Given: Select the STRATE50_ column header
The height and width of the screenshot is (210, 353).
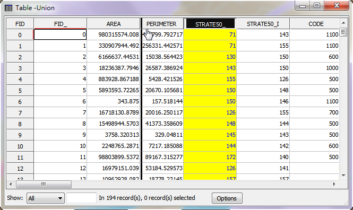Looking at the screenshot, I should pos(210,24).
